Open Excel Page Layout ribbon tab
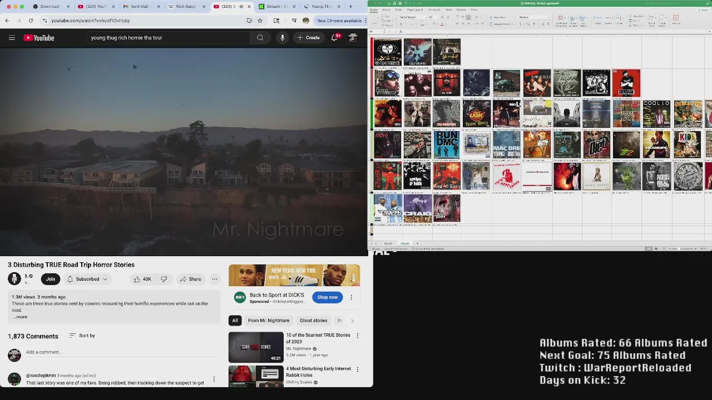 414,9
